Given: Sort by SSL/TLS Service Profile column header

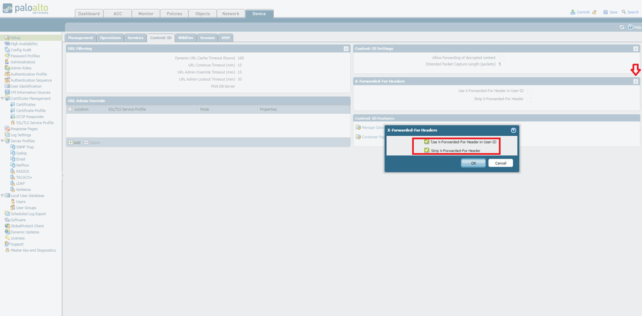Looking at the screenshot, I should (152, 109).
